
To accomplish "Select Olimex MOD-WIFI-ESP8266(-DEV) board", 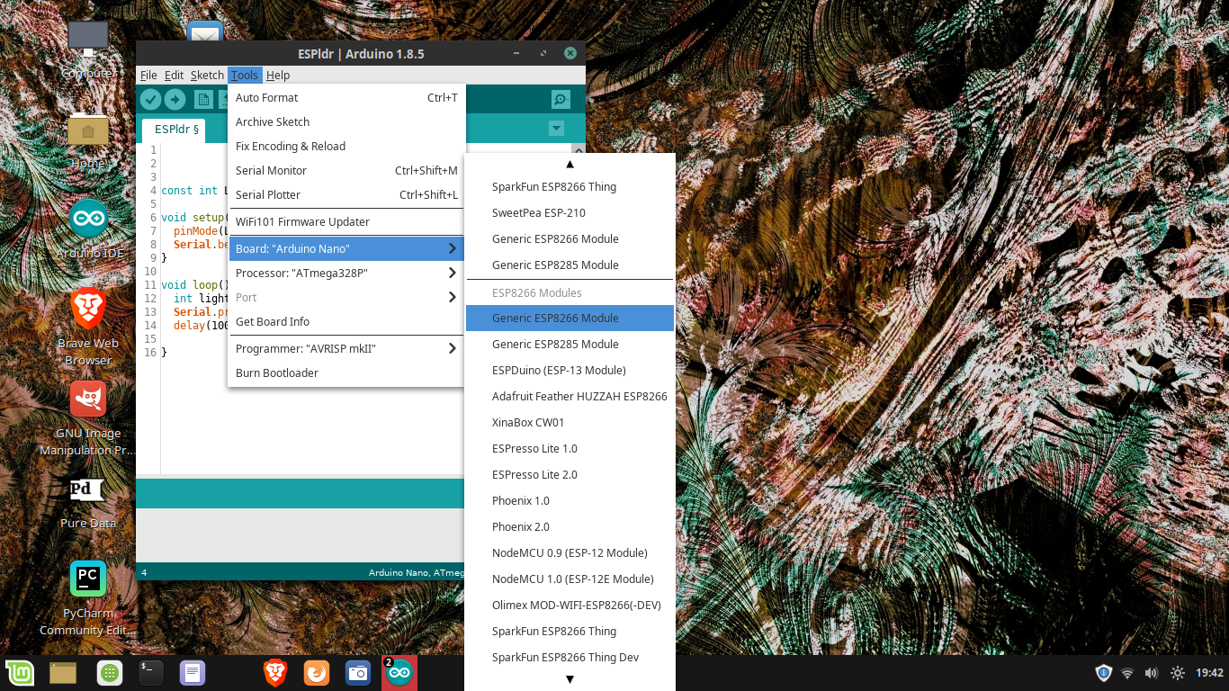I will tap(570, 605).
